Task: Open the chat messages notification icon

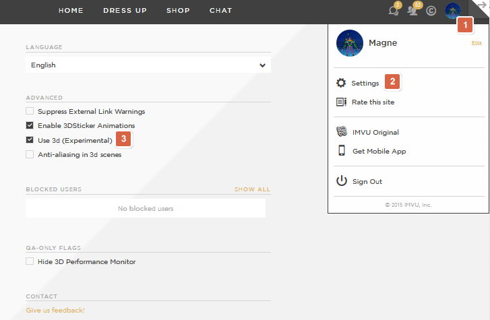Action: click(x=394, y=11)
